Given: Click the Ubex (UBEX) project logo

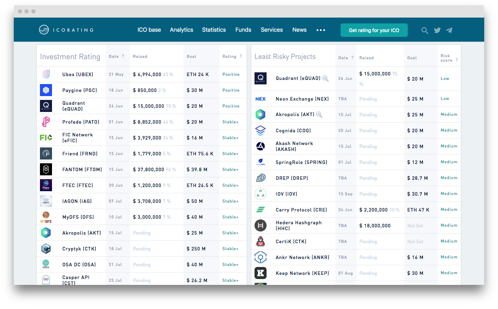Looking at the screenshot, I should (x=46, y=74).
